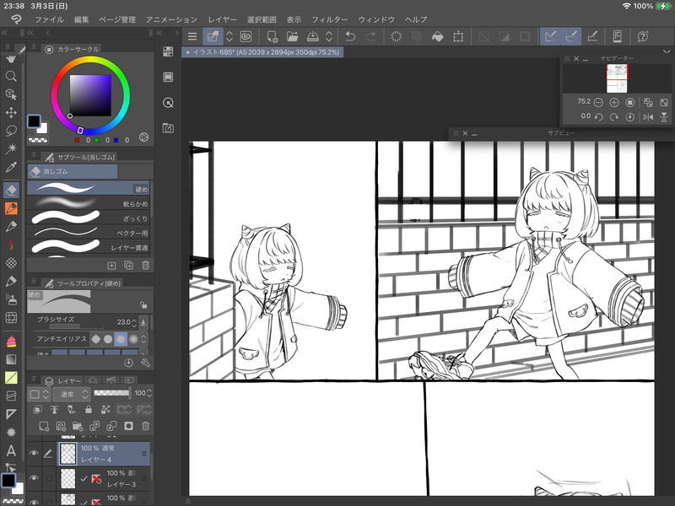Expand the anti-aliasing options arrows
Viewport: 675px width, 506px height.
click(x=143, y=339)
